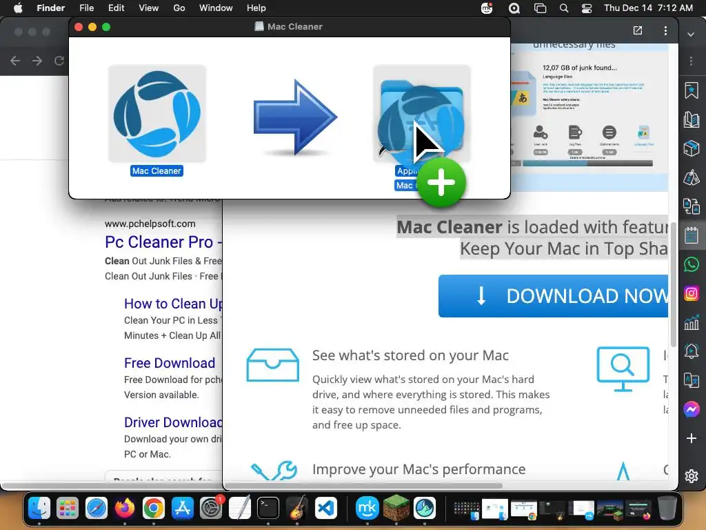Add a sidebar item with the plus icon
The height and width of the screenshot is (530, 706).
point(691,438)
